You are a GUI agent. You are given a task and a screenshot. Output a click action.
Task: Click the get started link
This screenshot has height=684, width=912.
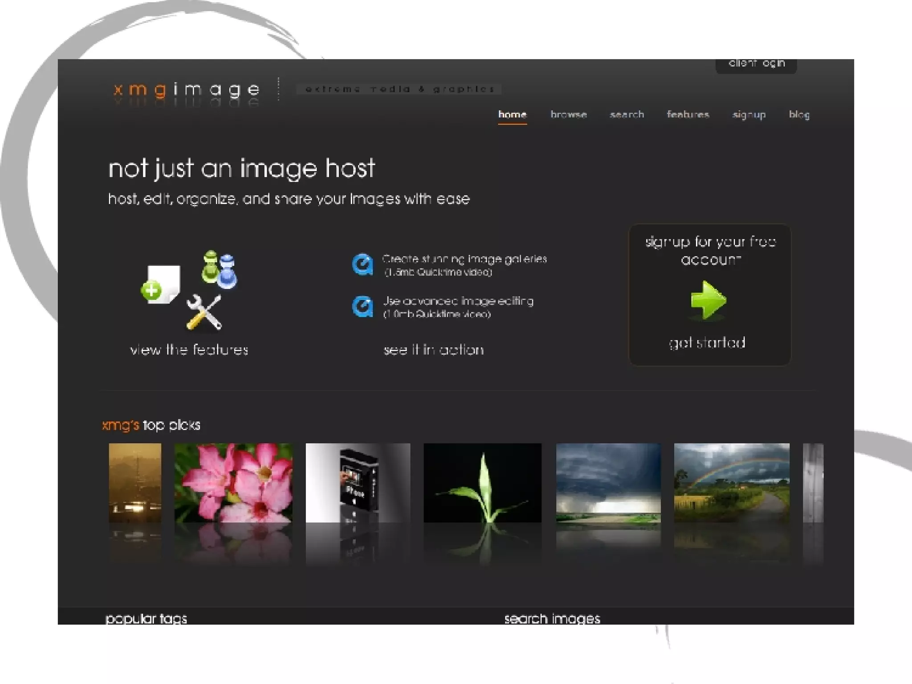pos(707,343)
